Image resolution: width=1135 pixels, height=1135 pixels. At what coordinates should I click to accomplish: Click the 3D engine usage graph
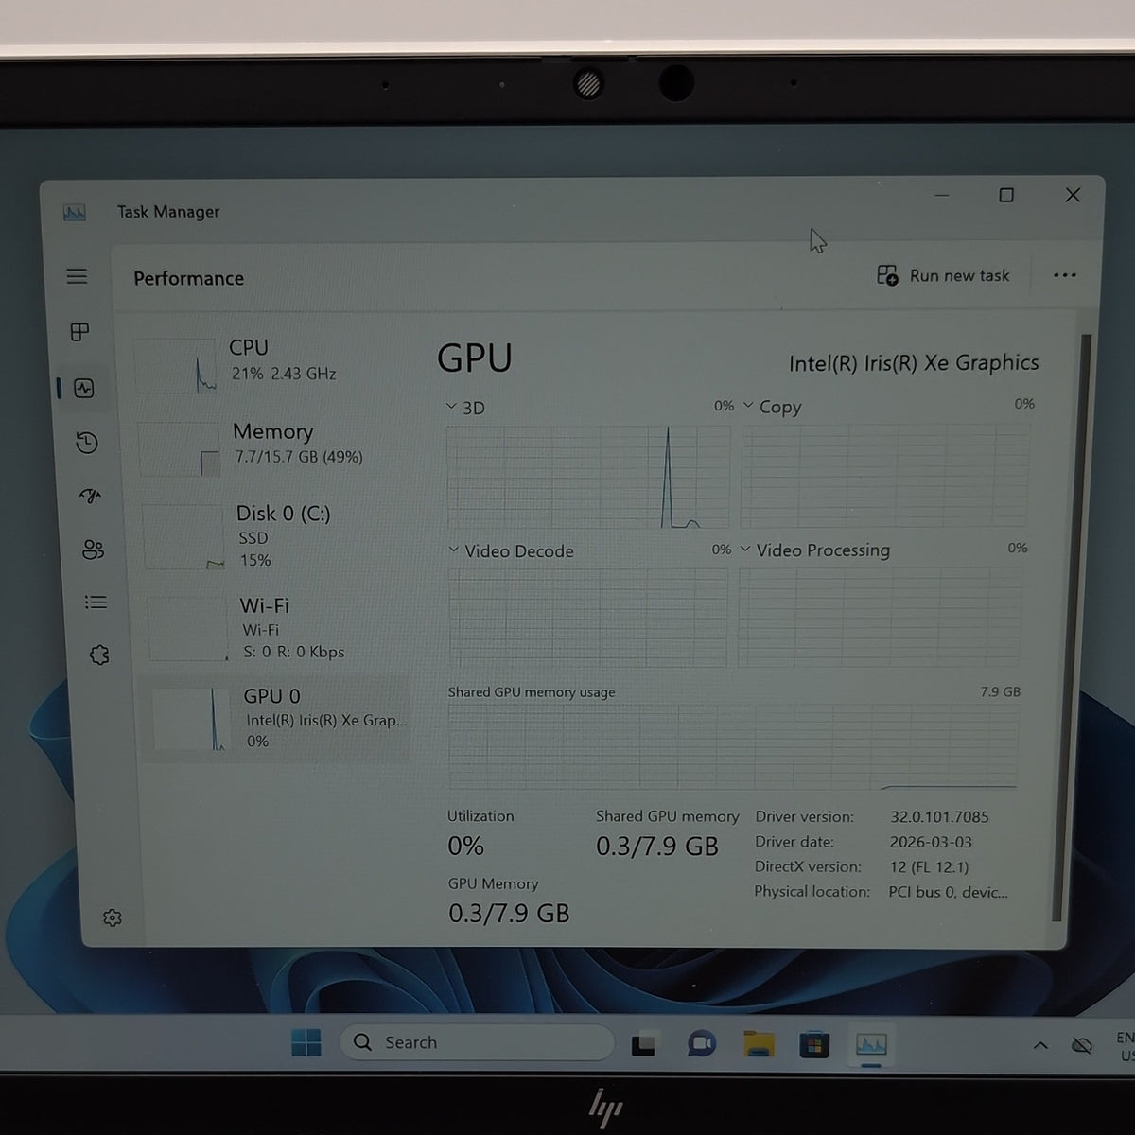click(588, 477)
